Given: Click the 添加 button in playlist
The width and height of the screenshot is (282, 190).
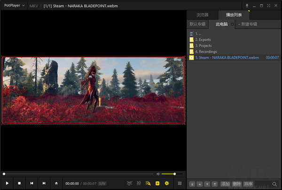Looking at the screenshot, I should [225, 184].
